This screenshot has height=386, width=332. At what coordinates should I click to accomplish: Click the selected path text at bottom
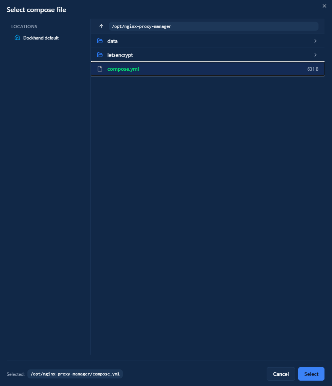[x=75, y=374]
